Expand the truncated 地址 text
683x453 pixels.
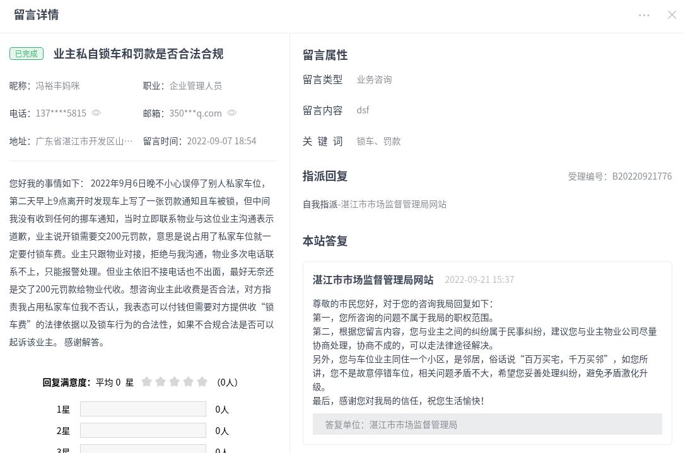pyautogui.click(x=84, y=141)
